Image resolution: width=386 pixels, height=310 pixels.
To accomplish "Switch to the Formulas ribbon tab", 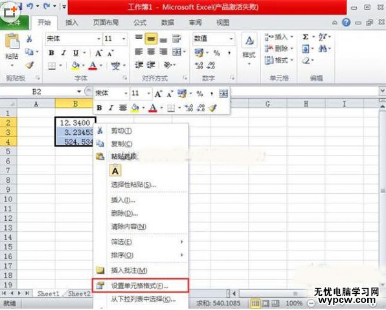I will click(x=140, y=23).
